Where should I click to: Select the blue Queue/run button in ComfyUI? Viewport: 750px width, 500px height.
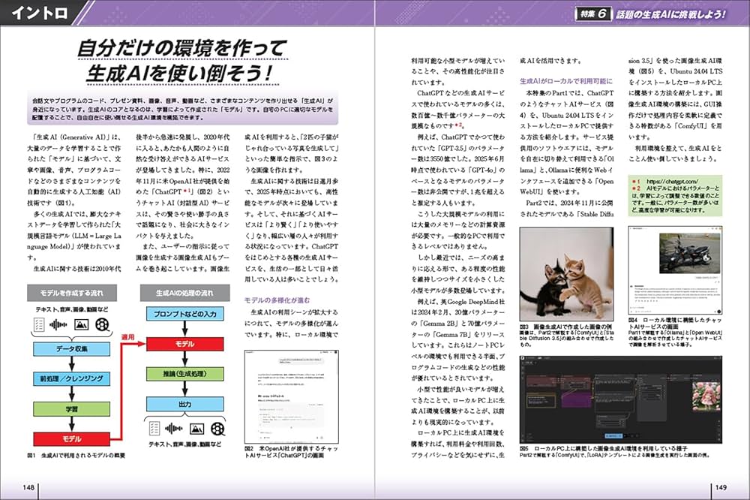coord(613,435)
